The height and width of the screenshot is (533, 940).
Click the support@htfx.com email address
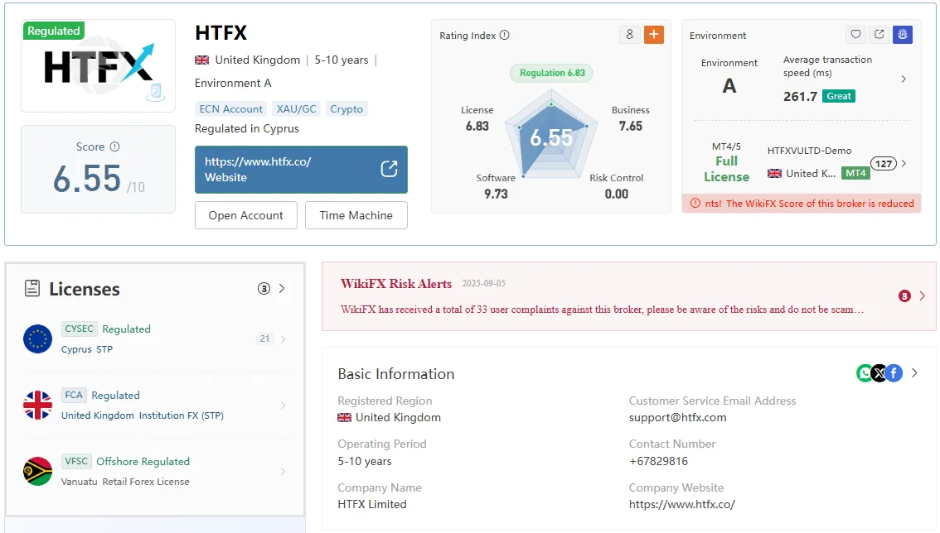click(x=677, y=417)
